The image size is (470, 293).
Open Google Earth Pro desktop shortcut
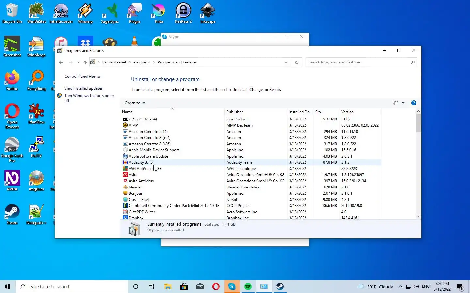[x=12, y=150]
